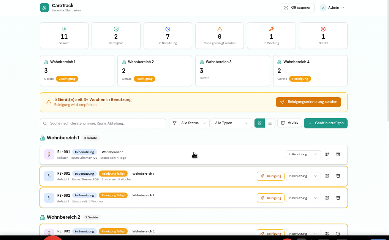Click the Wohnbereich 4 building icon
Image resolution: width=389 pixels, height=240 pixels.
point(279,62)
